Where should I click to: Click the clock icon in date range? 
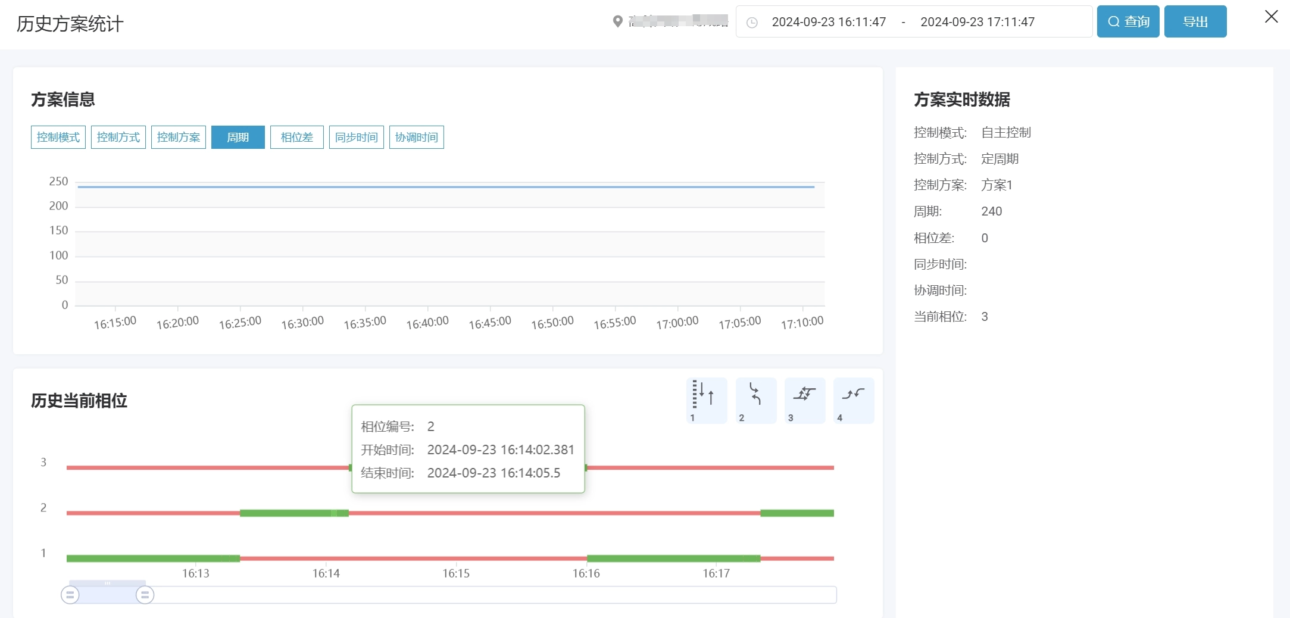point(752,23)
